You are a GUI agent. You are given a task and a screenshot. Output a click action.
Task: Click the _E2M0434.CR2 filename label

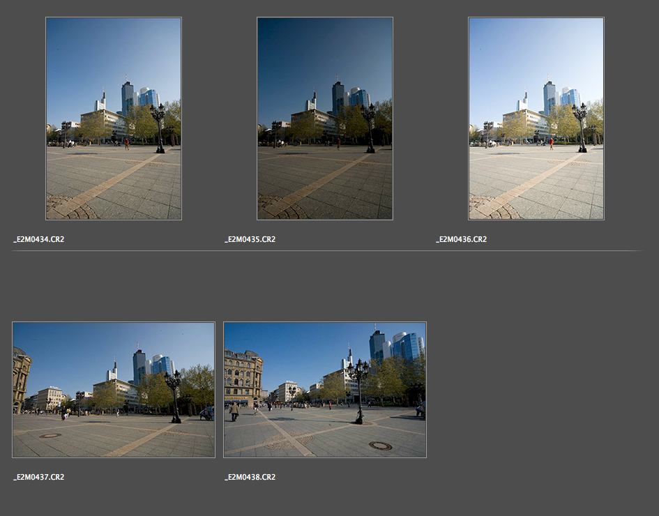pyautogui.click(x=39, y=239)
